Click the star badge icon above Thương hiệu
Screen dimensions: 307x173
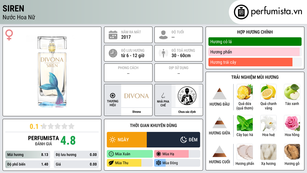[x=113, y=96]
